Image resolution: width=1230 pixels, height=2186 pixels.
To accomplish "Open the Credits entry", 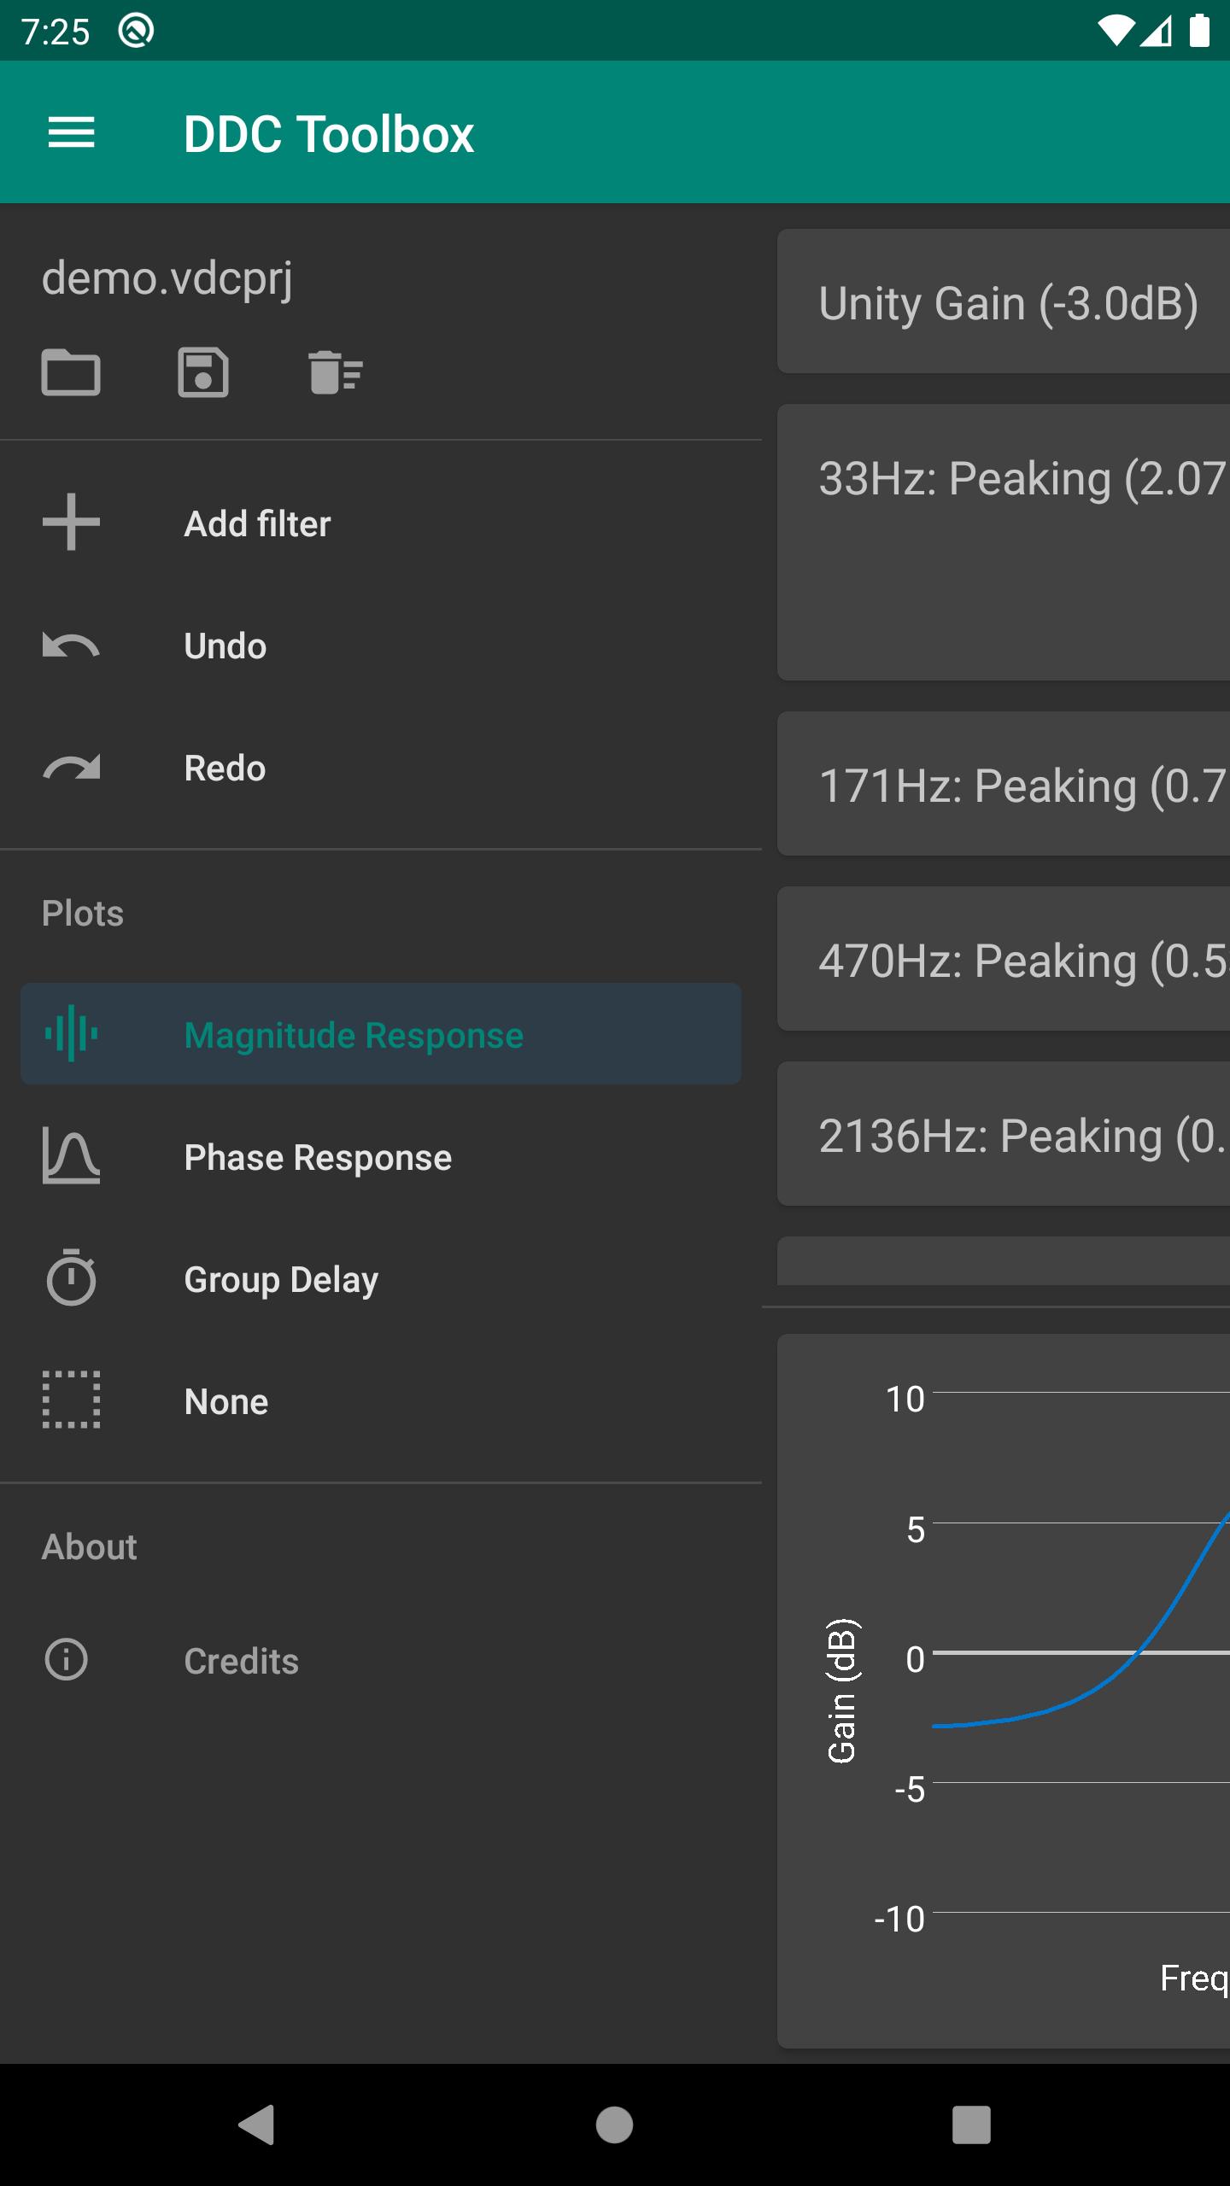I will click(381, 1661).
